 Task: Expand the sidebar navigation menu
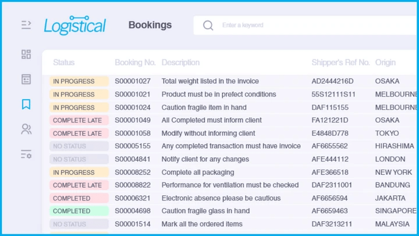point(26,24)
